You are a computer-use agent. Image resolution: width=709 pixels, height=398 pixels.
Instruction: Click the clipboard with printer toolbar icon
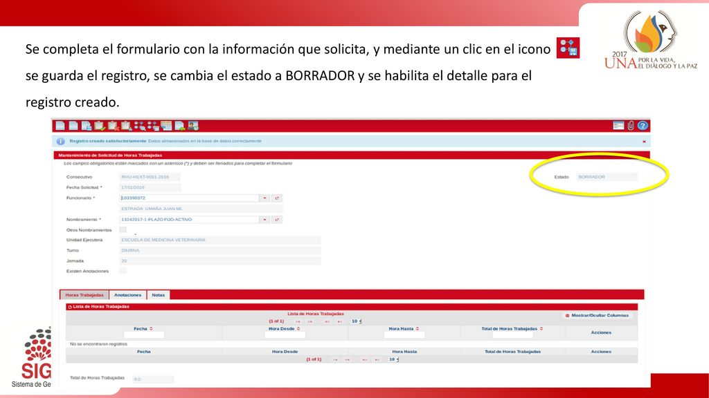click(x=126, y=126)
